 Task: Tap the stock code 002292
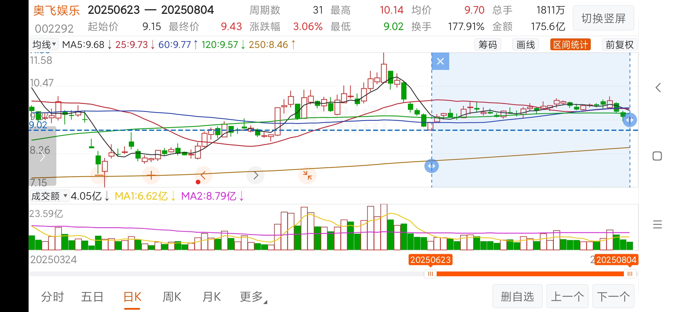54,29
